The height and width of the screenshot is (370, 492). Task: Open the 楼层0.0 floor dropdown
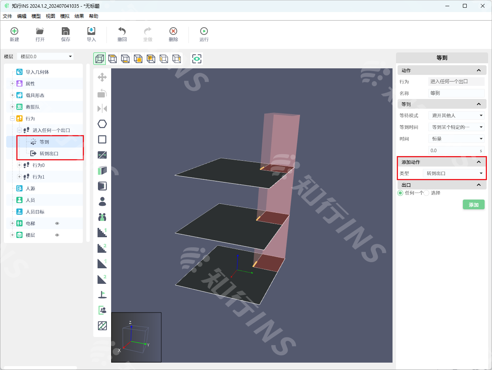click(45, 56)
